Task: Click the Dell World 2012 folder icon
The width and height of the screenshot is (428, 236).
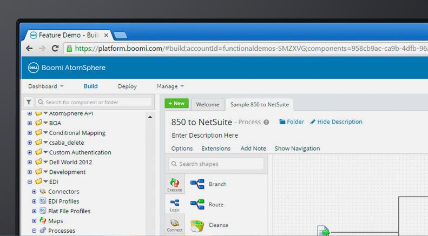Action: [x=38, y=162]
